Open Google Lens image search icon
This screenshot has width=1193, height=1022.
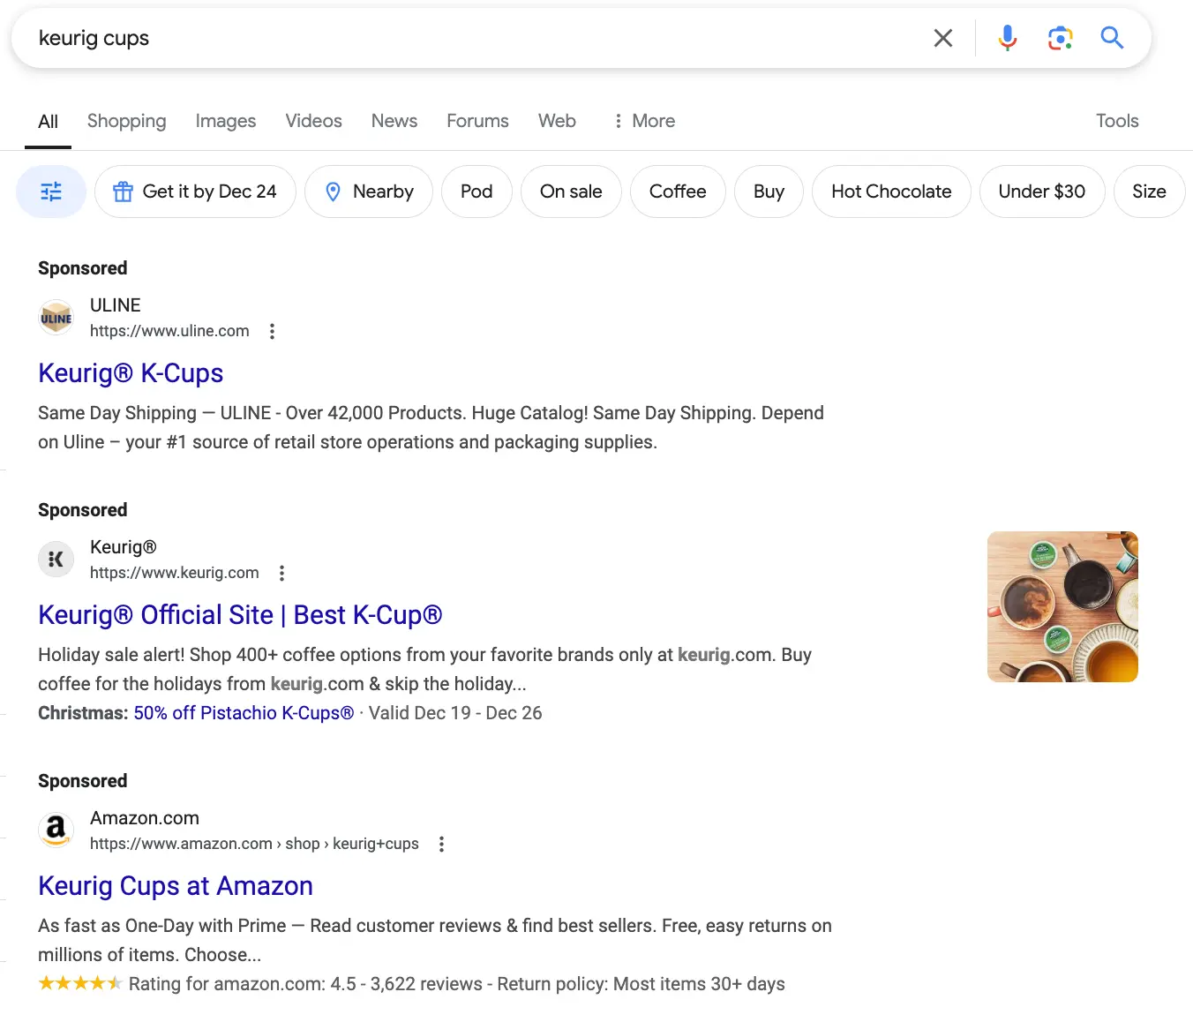1060,38
